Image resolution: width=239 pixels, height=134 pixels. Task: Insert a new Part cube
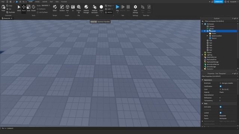(x=67, y=7)
